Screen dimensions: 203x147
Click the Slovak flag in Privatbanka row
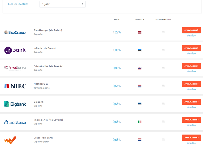click(140, 68)
